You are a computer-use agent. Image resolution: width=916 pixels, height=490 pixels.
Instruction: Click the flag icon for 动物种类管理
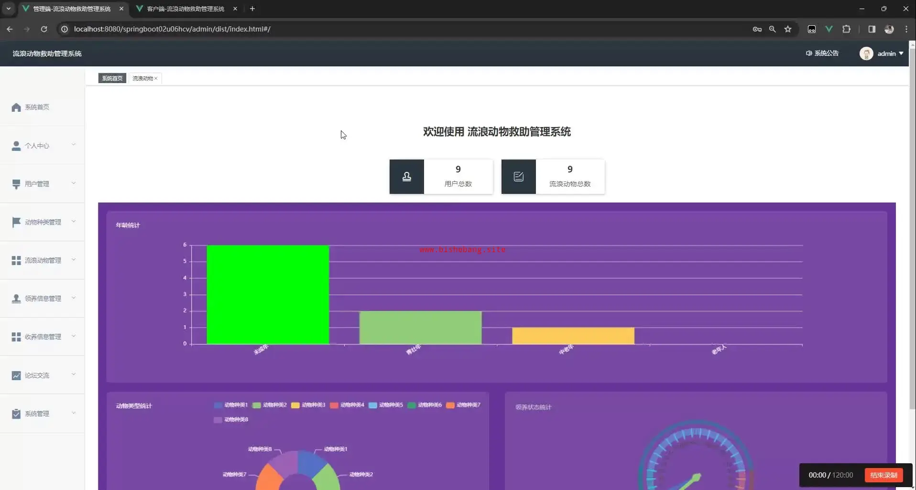click(16, 222)
